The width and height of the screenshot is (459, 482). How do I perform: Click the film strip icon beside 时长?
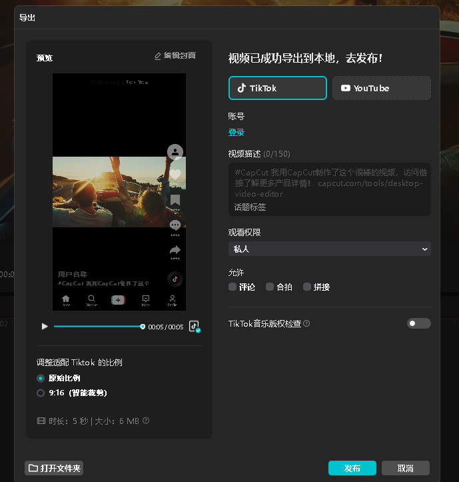pos(41,421)
